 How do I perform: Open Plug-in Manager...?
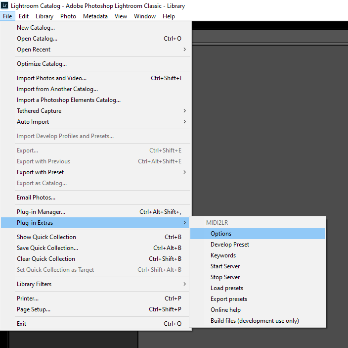tap(96, 212)
